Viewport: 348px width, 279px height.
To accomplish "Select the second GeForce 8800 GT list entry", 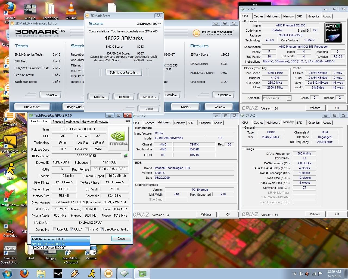I will click(60, 247).
